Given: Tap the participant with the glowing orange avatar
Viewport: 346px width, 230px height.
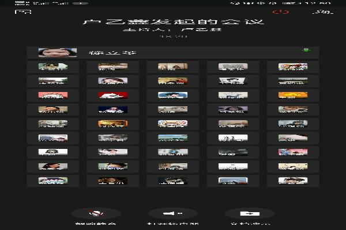Looking at the screenshot, I should click(112, 123).
